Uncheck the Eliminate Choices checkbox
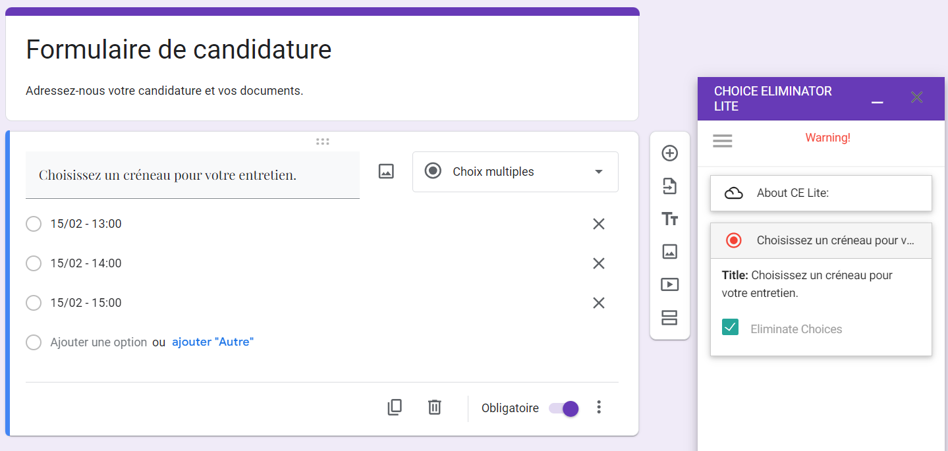The width and height of the screenshot is (948, 451). pyautogui.click(x=730, y=327)
